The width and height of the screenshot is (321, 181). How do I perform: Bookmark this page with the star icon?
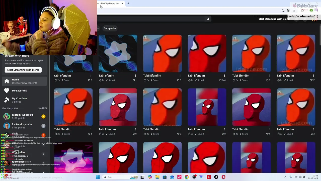point(294,11)
